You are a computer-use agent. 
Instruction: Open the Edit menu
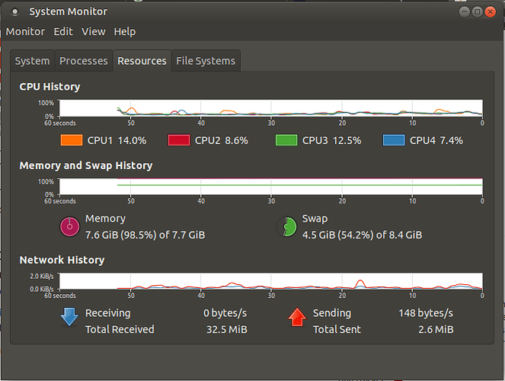click(x=63, y=31)
